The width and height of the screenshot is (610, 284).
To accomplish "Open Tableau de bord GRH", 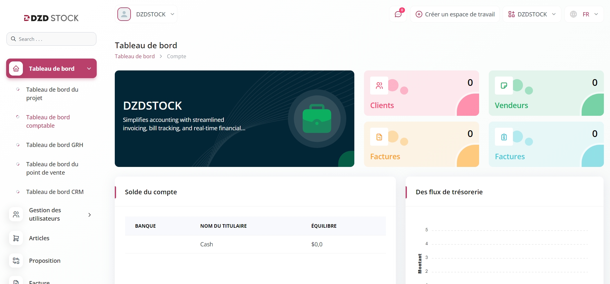I will click(x=54, y=145).
